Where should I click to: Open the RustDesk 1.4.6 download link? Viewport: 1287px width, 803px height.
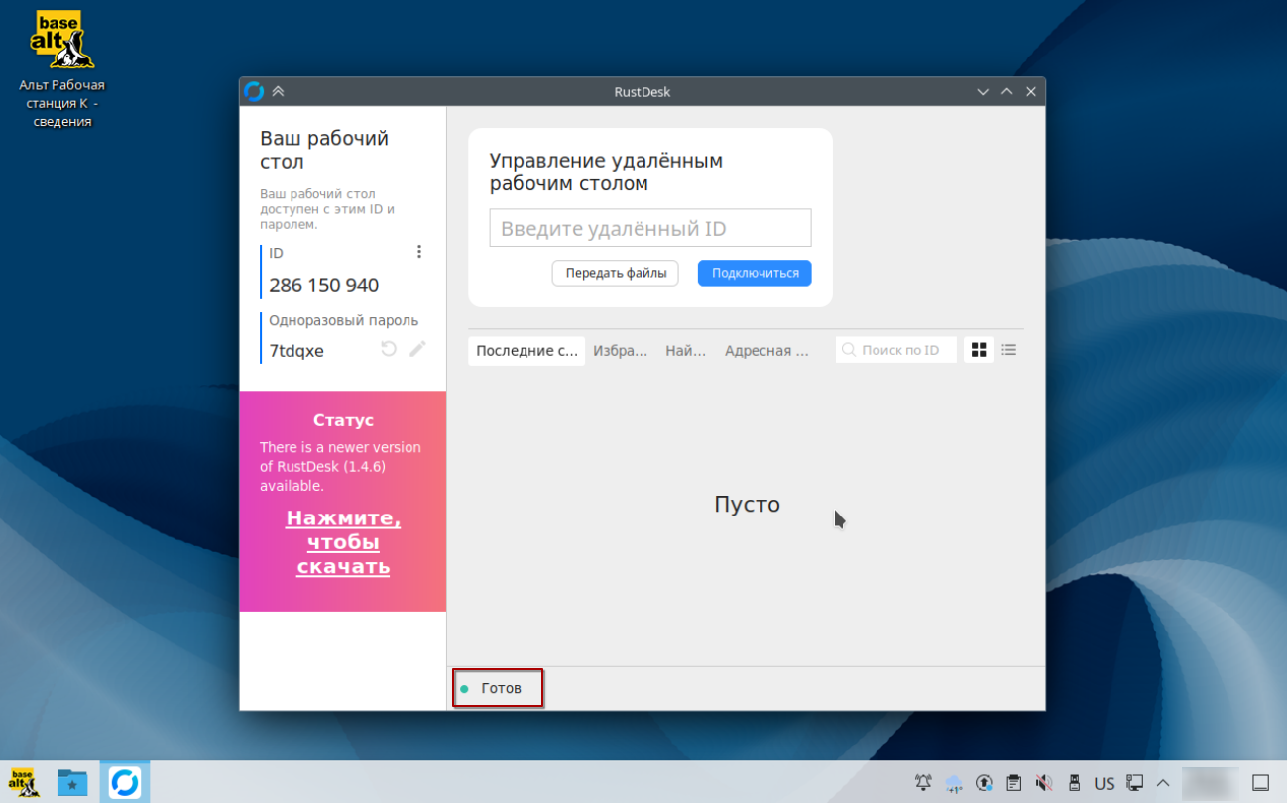click(x=342, y=542)
